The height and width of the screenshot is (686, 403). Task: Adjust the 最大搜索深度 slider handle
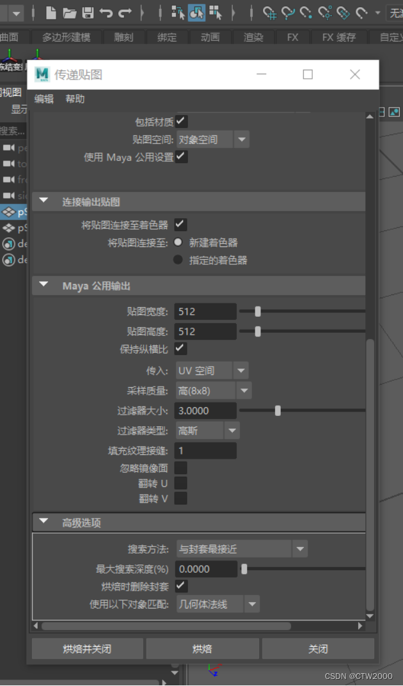244,569
